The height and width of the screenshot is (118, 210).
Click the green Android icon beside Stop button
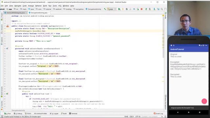click(146, 9)
